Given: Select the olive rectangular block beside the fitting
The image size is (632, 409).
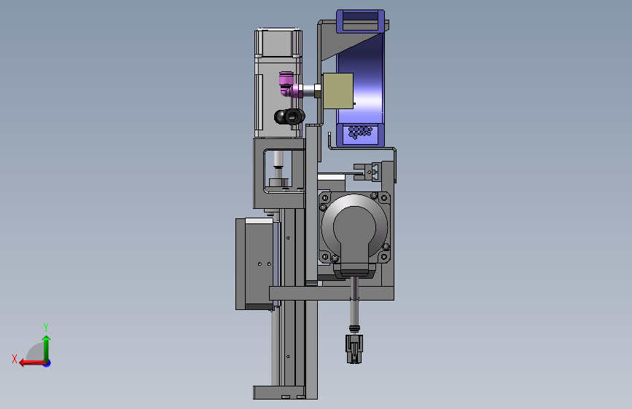Looking at the screenshot, I should [x=338, y=91].
